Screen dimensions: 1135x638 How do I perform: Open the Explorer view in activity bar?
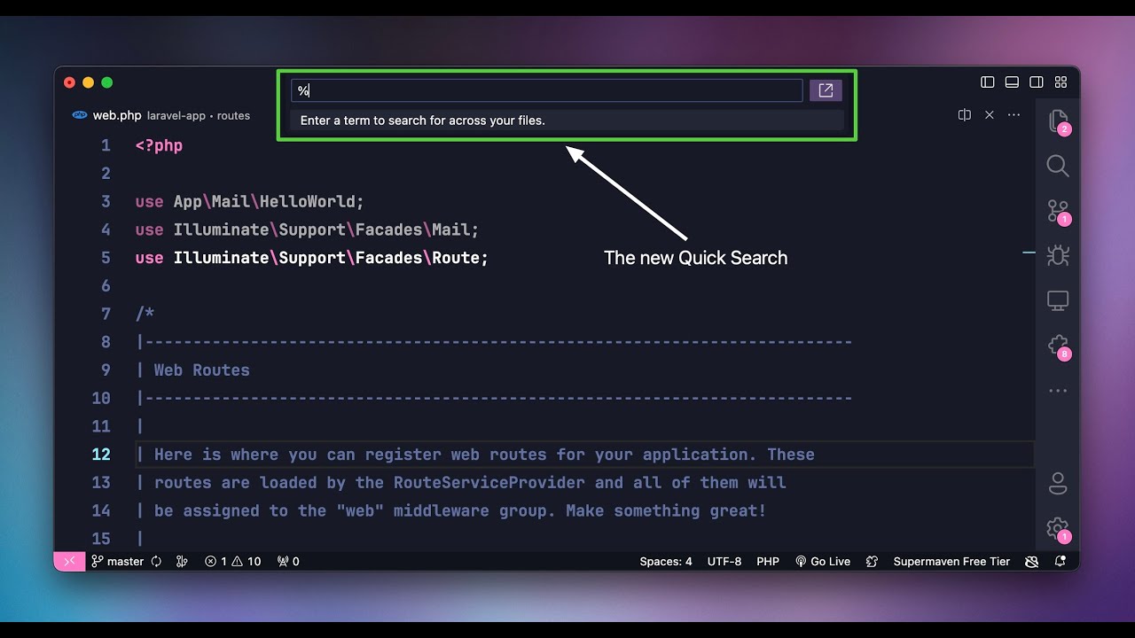1057,121
